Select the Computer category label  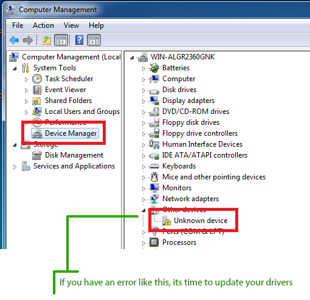(x=179, y=79)
